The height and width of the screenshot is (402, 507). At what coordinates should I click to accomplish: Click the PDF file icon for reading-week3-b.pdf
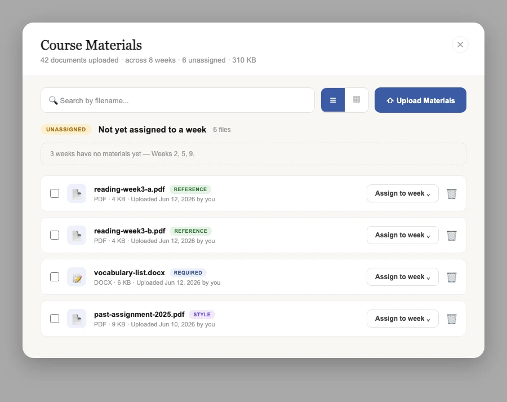click(x=77, y=235)
